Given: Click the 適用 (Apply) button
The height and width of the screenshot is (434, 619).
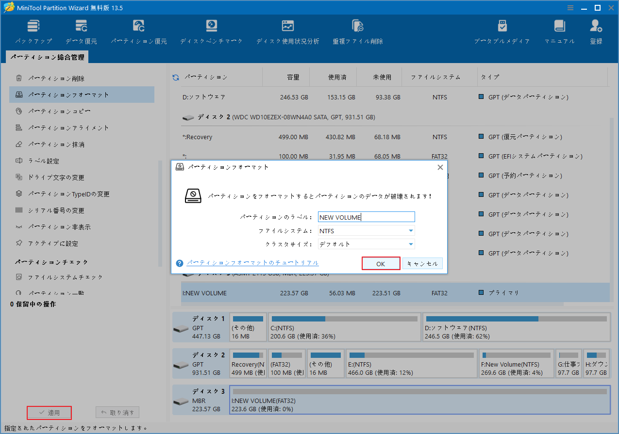Looking at the screenshot, I should 49,413.
